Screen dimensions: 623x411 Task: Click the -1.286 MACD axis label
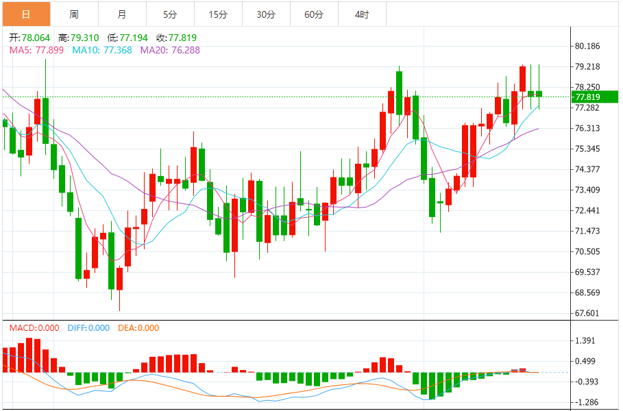[587, 402]
